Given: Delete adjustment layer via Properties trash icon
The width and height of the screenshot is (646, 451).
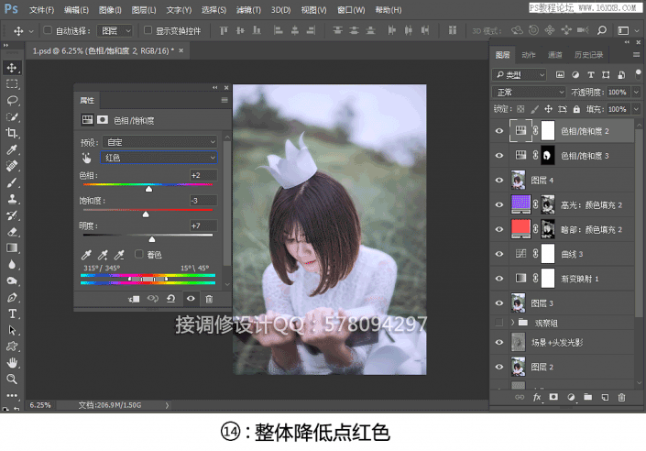Looking at the screenshot, I should tap(209, 299).
